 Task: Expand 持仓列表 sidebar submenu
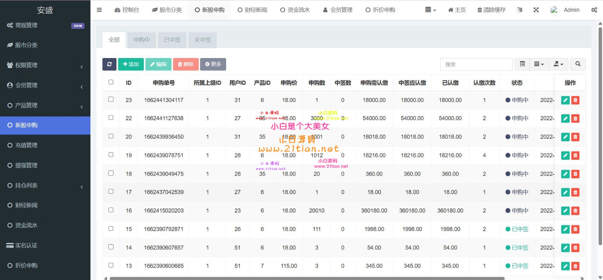(x=45, y=185)
